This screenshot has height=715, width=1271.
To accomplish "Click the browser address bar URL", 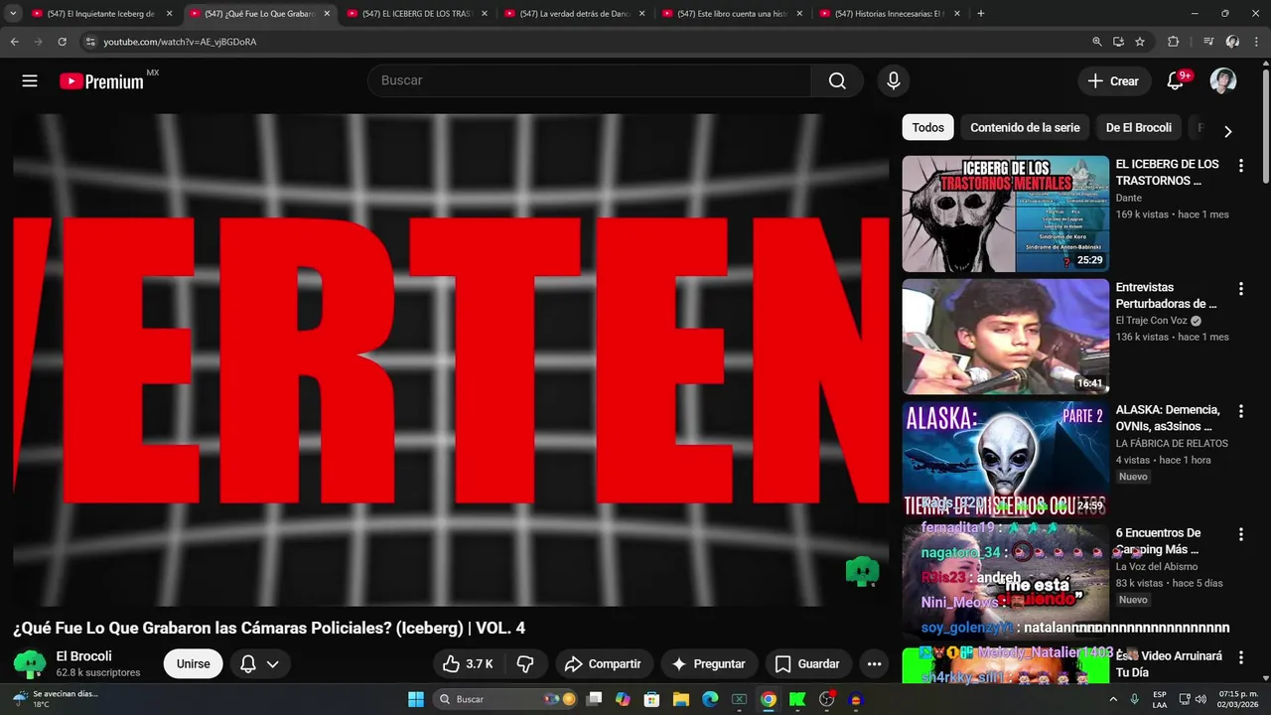I will click(180, 42).
